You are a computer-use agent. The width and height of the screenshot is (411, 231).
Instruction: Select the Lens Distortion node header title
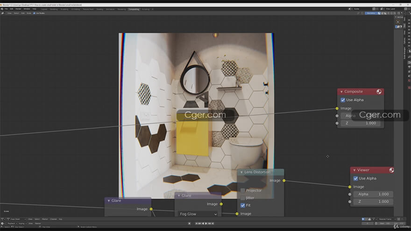tap(257, 172)
